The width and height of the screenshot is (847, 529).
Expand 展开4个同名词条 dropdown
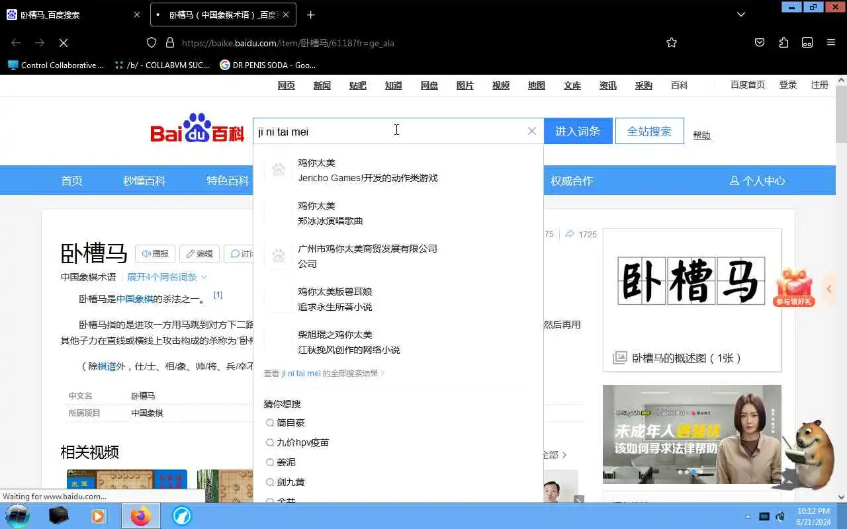(x=167, y=277)
